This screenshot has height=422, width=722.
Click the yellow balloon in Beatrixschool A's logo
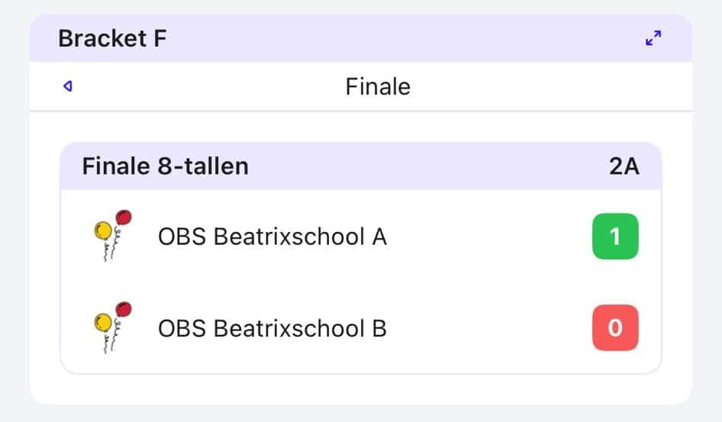(102, 229)
